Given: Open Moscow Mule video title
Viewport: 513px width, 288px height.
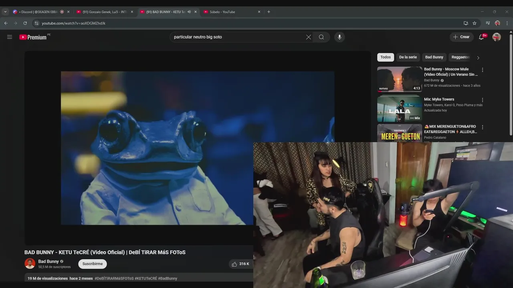Looking at the screenshot, I should [451, 72].
